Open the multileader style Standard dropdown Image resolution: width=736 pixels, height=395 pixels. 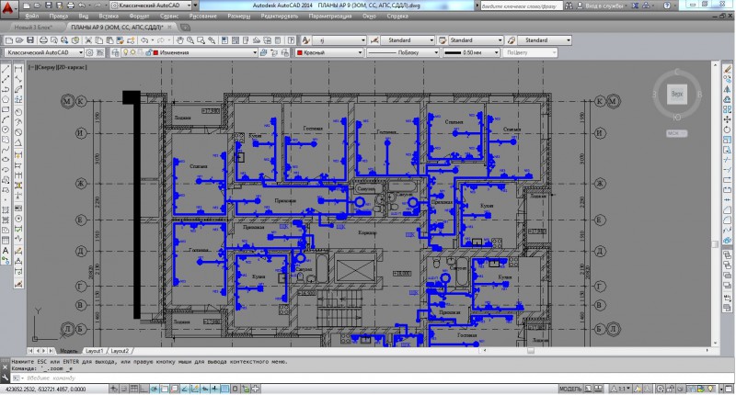545,40
